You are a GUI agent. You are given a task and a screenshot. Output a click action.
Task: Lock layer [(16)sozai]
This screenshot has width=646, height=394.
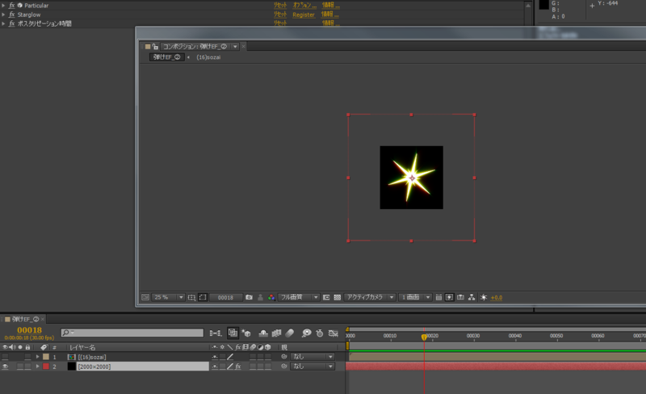[x=27, y=357]
